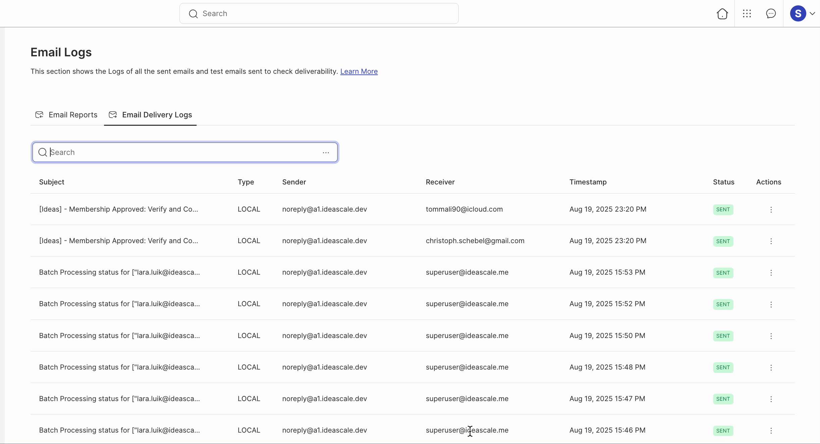Open actions menu for christoph.schebel@gmail.com row

tap(771, 241)
